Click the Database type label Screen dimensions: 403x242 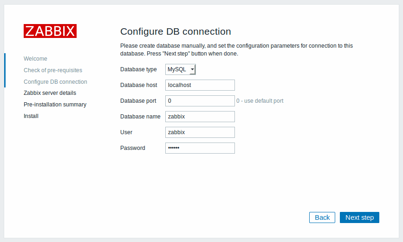point(138,69)
